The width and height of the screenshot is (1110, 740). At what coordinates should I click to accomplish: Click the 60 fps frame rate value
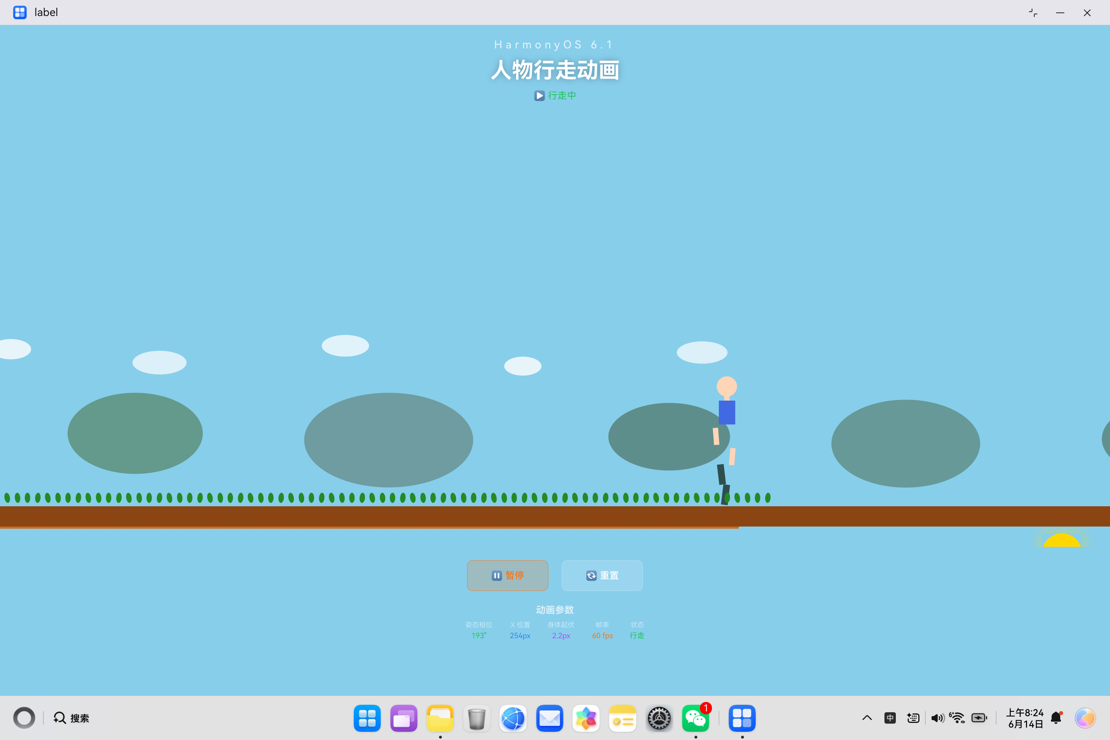[x=602, y=636]
